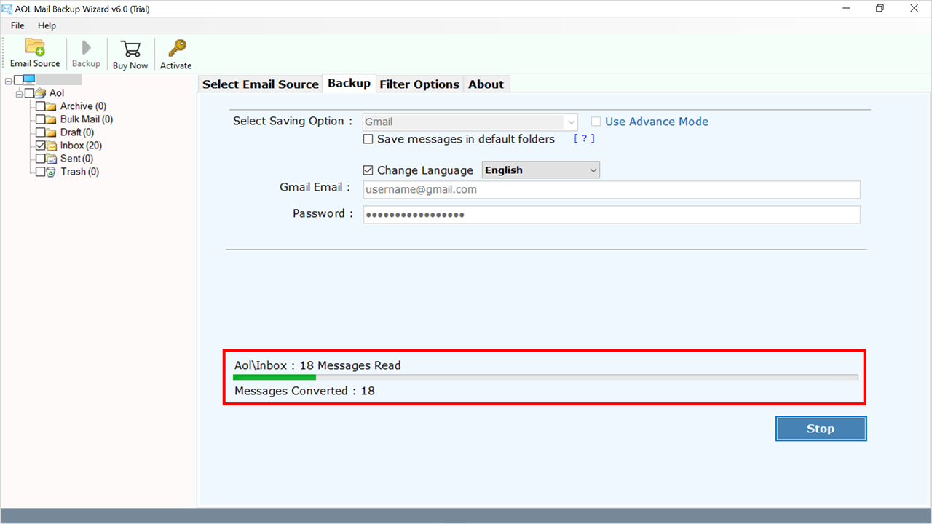Toggle the root computer node checkbox
The height and width of the screenshot is (524, 932).
[18, 80]
